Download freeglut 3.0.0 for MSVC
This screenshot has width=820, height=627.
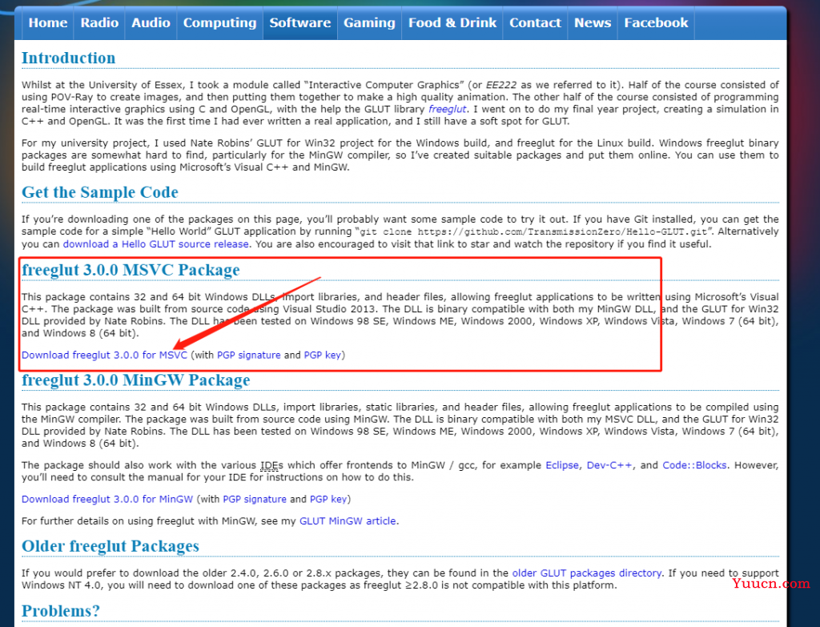pos(104,355)
